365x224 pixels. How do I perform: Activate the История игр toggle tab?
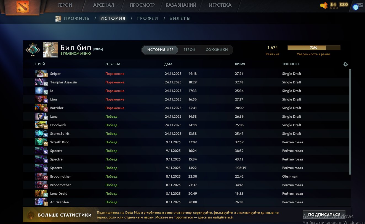(x=160, y=50)
